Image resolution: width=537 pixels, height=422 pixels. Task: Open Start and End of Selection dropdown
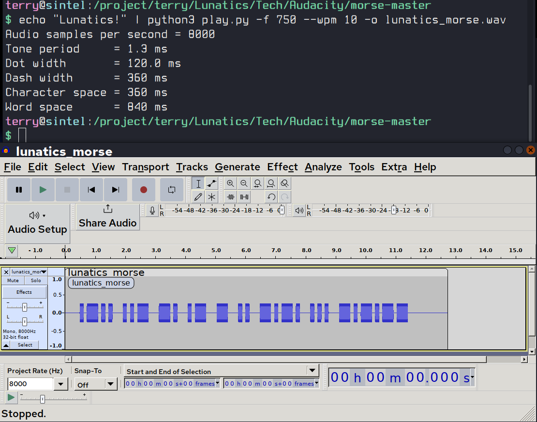[x=312, y=371]
